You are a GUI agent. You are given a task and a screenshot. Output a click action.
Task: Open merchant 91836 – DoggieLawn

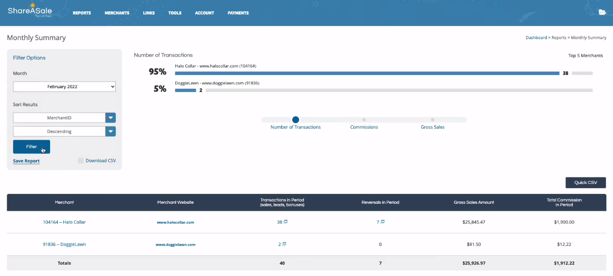(64, 244)
